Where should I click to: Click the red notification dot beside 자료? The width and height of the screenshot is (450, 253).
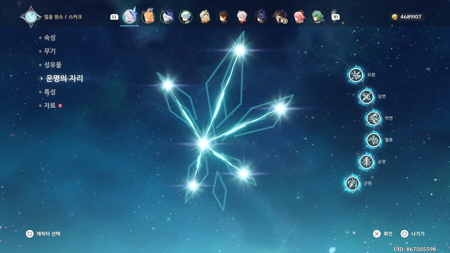pyautogui.click(x=60, y=105)
